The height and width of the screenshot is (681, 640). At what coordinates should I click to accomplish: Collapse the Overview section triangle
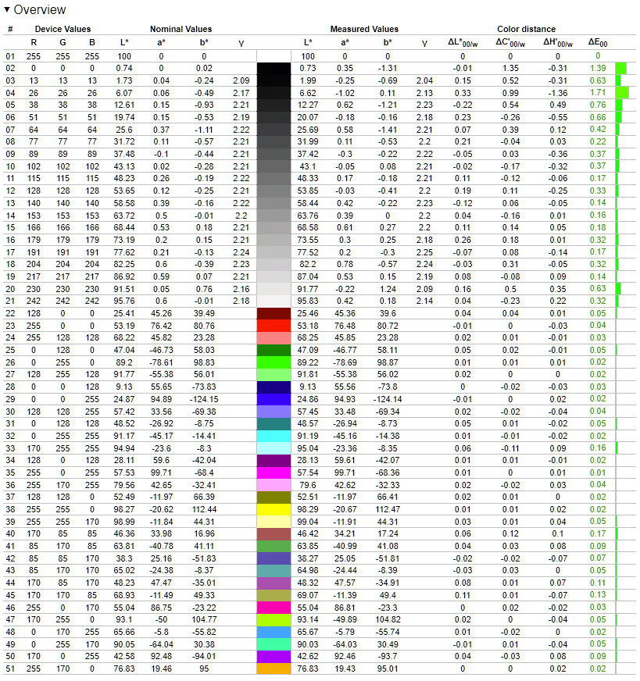pyautogui.click(x=6, y=9)
